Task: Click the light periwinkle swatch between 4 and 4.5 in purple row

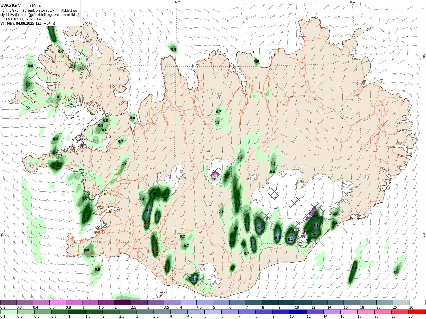Action: [x=188, y=303]
